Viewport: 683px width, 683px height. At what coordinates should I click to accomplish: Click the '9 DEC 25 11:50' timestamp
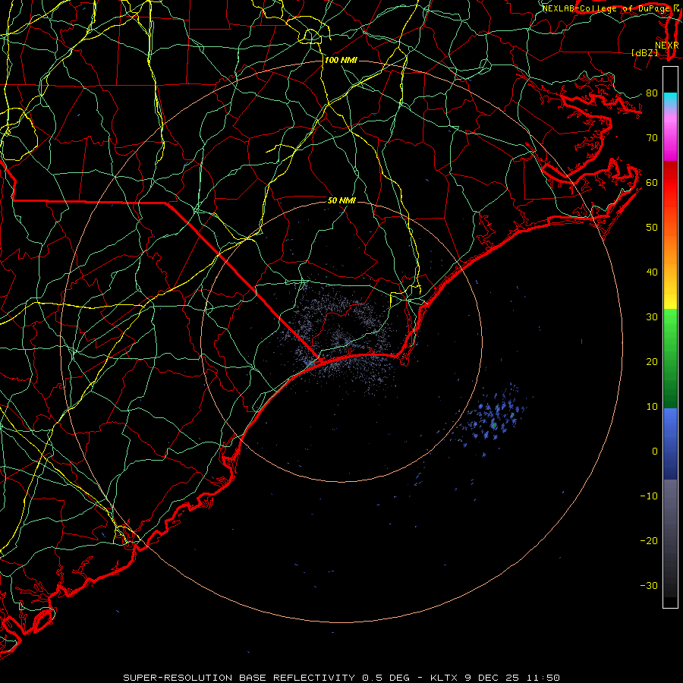click(513, 678)
